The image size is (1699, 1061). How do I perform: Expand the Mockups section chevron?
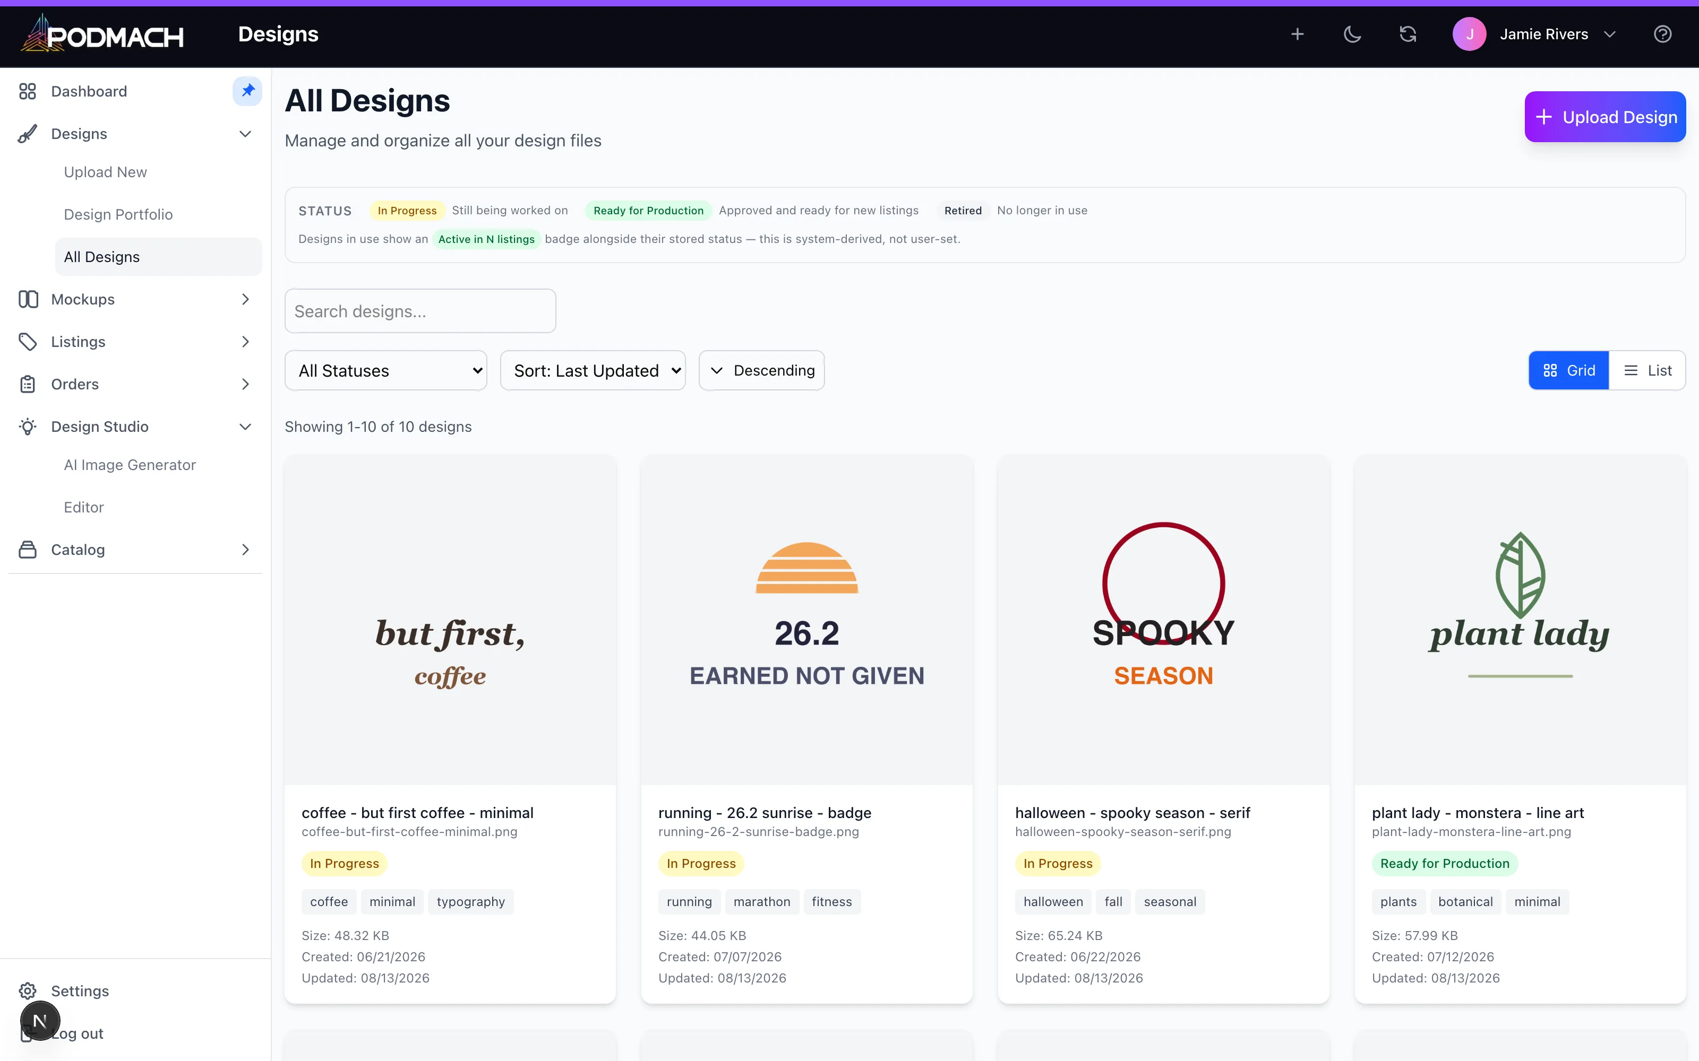tap(245, 299)
